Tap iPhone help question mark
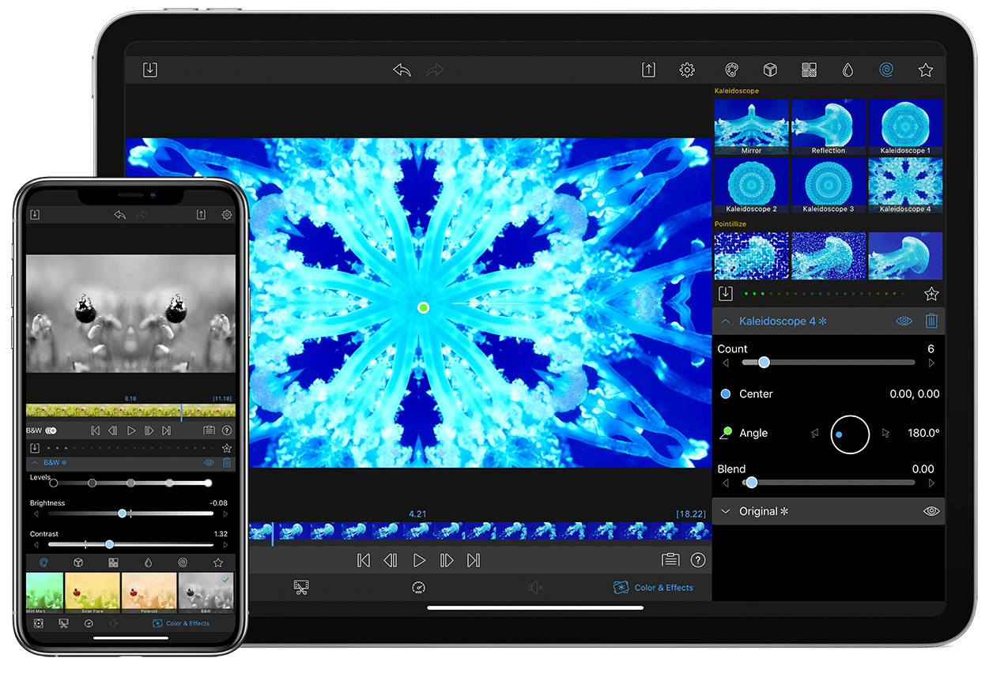989x673 pixels. point(227,430)
